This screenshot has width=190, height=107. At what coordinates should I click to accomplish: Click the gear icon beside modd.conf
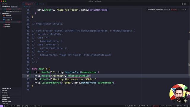[x=4, y=20]
